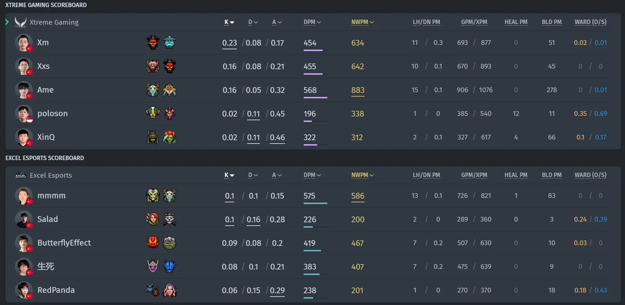
Task: Click Xm's player avatar
Action: (x=24, y=43)
